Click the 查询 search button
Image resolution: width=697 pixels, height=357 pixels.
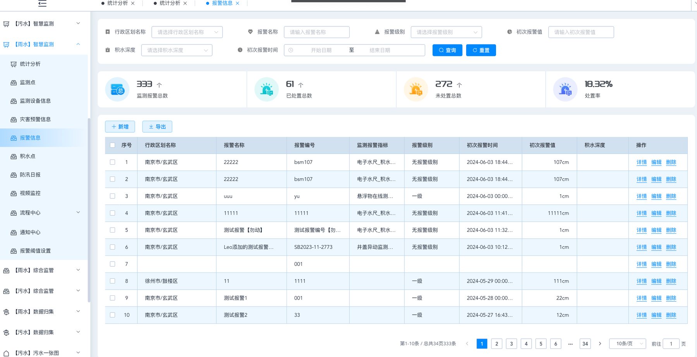click(x=447, y=50)
